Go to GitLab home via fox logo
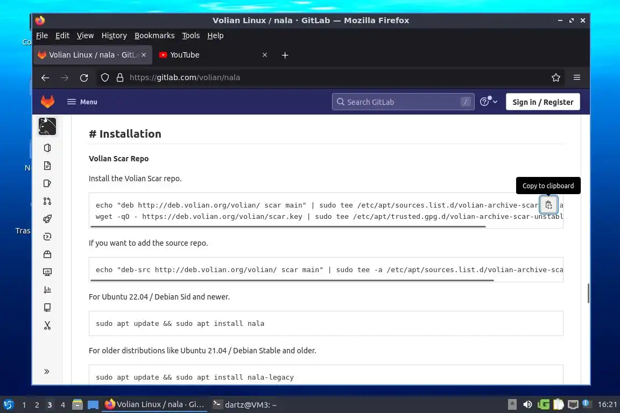Screen dimensions: 620x413 (x=47, y=102)
